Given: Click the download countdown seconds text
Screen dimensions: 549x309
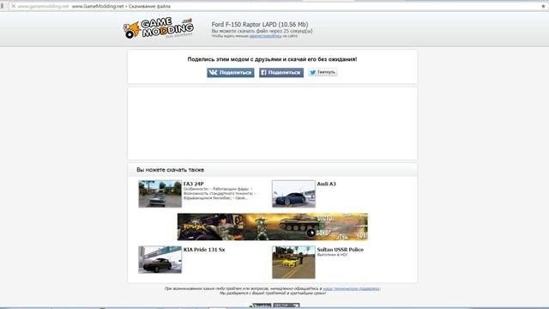Looking at the screenshot, I should 262,31.
